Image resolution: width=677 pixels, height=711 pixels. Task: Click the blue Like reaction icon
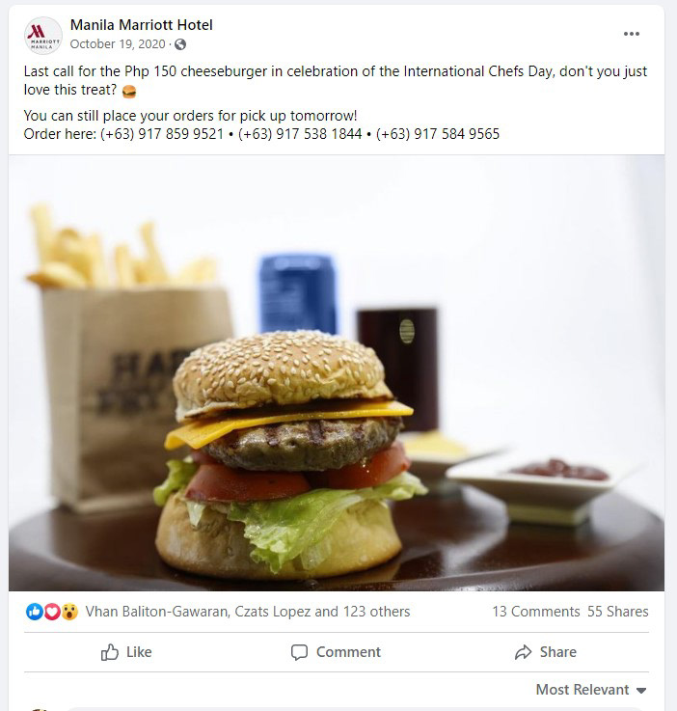click(35, 612)
